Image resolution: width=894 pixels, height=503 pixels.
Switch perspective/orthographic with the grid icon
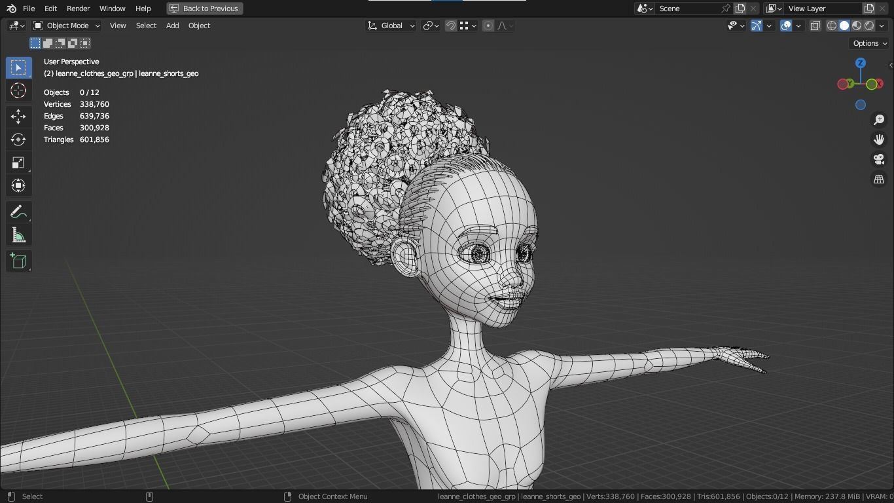click(879, 179)
